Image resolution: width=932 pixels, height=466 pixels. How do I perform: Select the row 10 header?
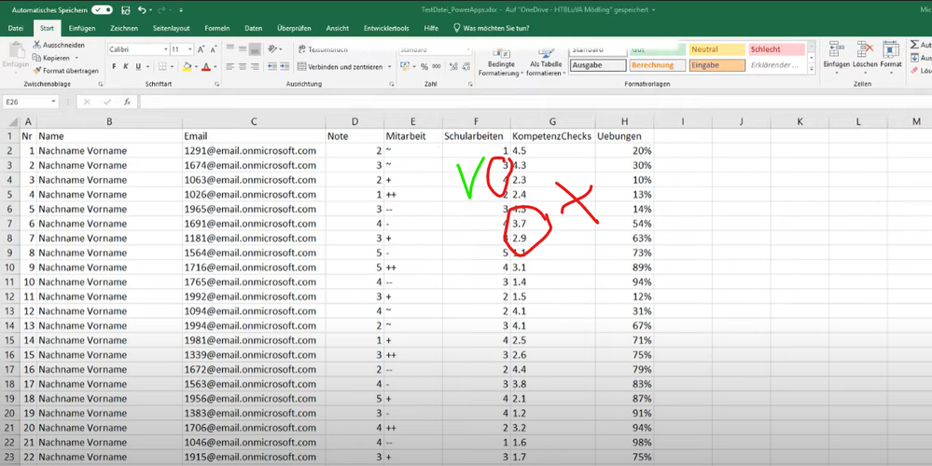pos(9,267)
